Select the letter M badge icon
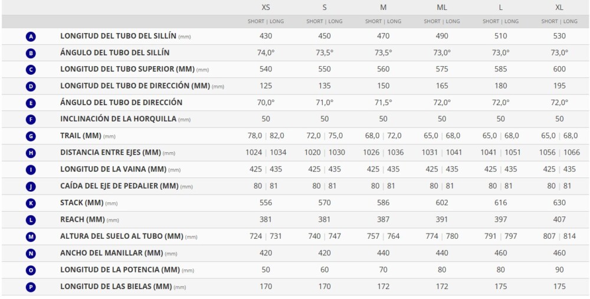The image size is (590, 299). (31, 237)
